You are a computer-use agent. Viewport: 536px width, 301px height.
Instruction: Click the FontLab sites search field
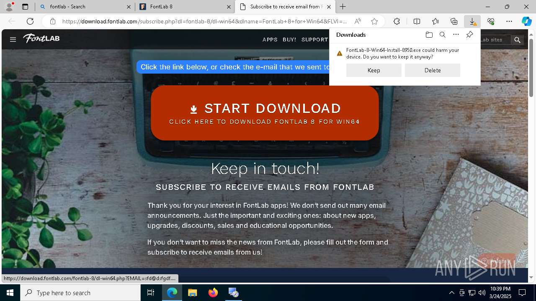[x=495, y=40]
